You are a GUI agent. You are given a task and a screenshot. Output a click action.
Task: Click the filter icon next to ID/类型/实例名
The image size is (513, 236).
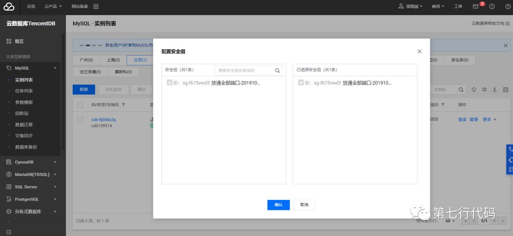pos(123,105)
